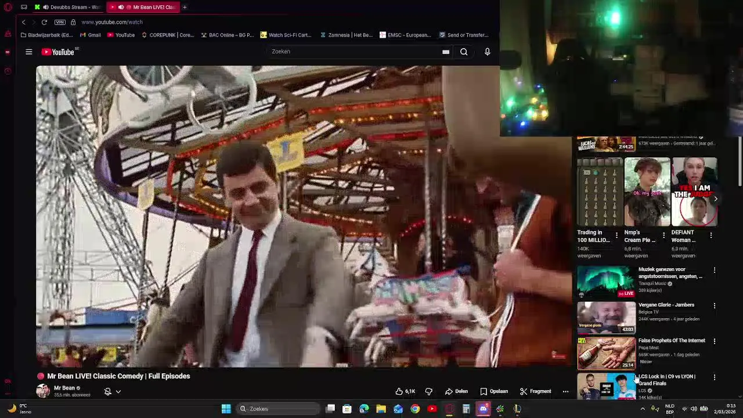Toggle the notification bell for Mr Bean
The height and width of the screenshot is (418, 743).
pyautogui.click(x=107, y=391)
